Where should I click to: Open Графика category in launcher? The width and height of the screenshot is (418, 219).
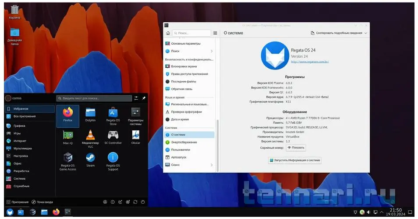coord(30,125)
